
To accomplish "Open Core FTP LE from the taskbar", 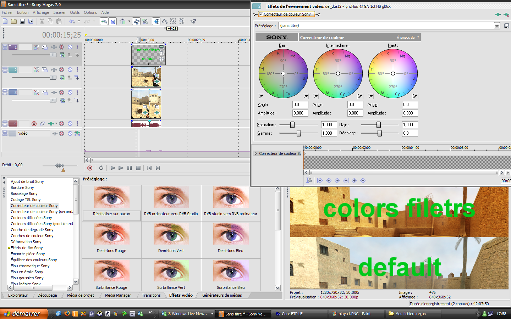I will [300, 314].
